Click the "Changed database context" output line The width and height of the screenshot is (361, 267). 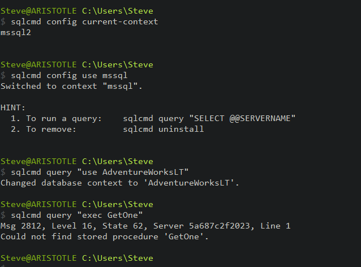(x=120, y=183)
